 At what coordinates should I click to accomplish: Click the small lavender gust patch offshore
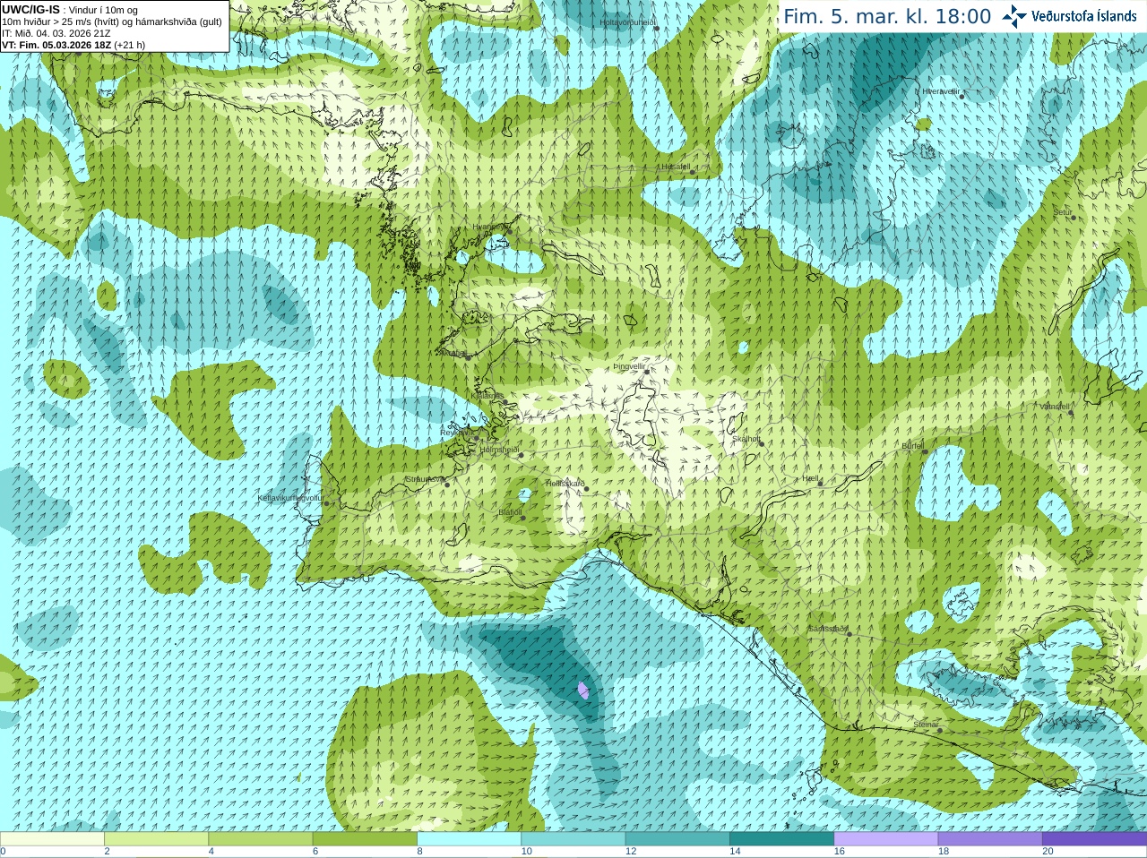pos(583,690)
